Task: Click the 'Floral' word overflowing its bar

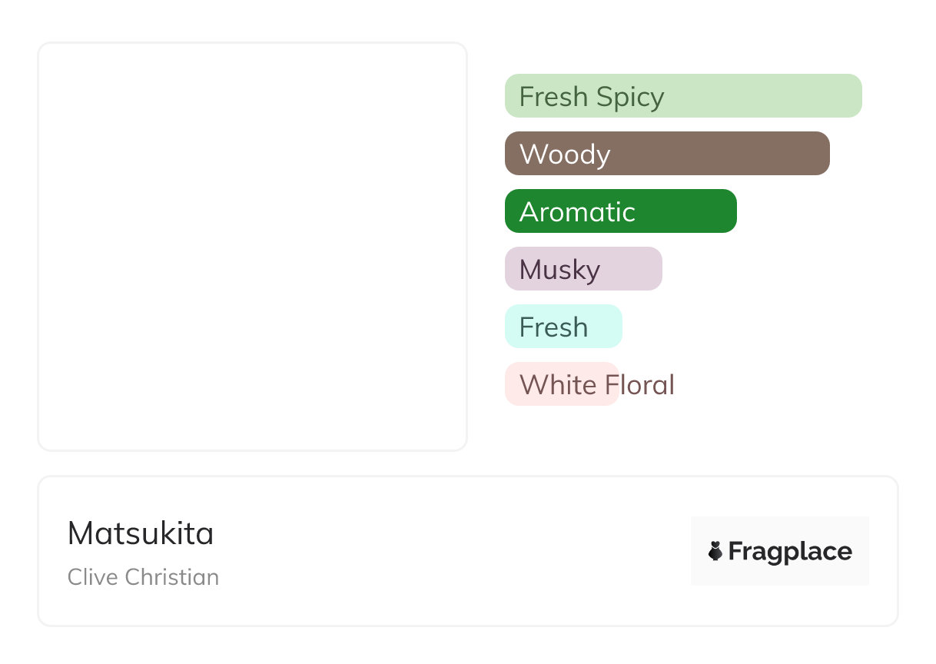Action: pyautogui.click(x=639, y=384)
